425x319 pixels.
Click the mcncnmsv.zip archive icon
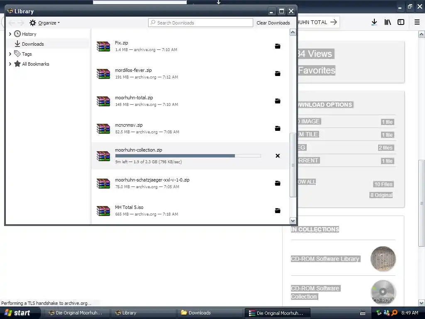(103, 128)
